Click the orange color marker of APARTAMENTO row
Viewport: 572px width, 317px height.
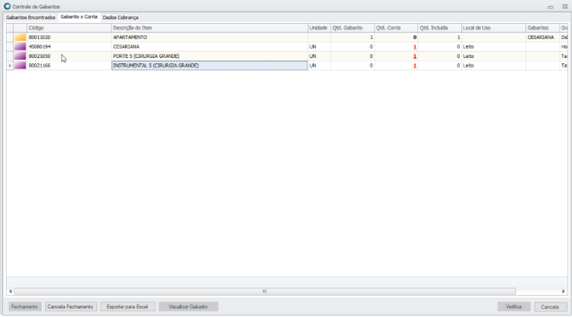point(20,37)
